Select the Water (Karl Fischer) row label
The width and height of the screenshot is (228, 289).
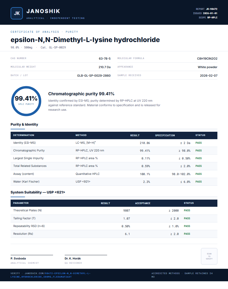[26, 182]
